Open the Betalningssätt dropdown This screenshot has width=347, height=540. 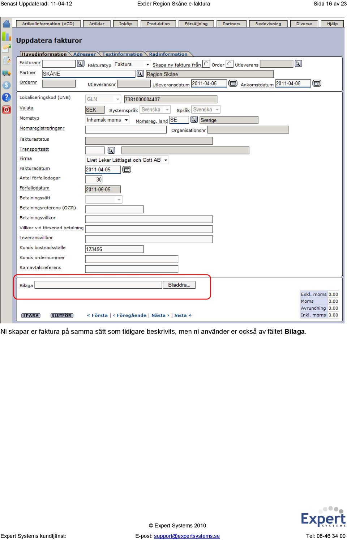104,199
